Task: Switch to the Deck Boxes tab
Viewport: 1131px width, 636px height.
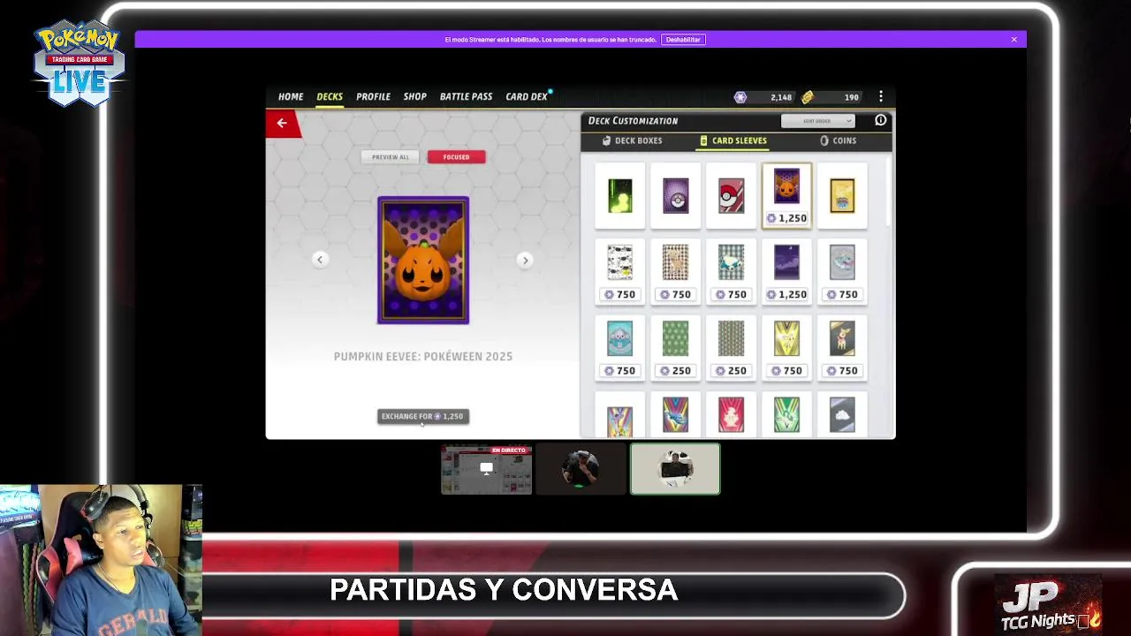Action: pos(633,140)
